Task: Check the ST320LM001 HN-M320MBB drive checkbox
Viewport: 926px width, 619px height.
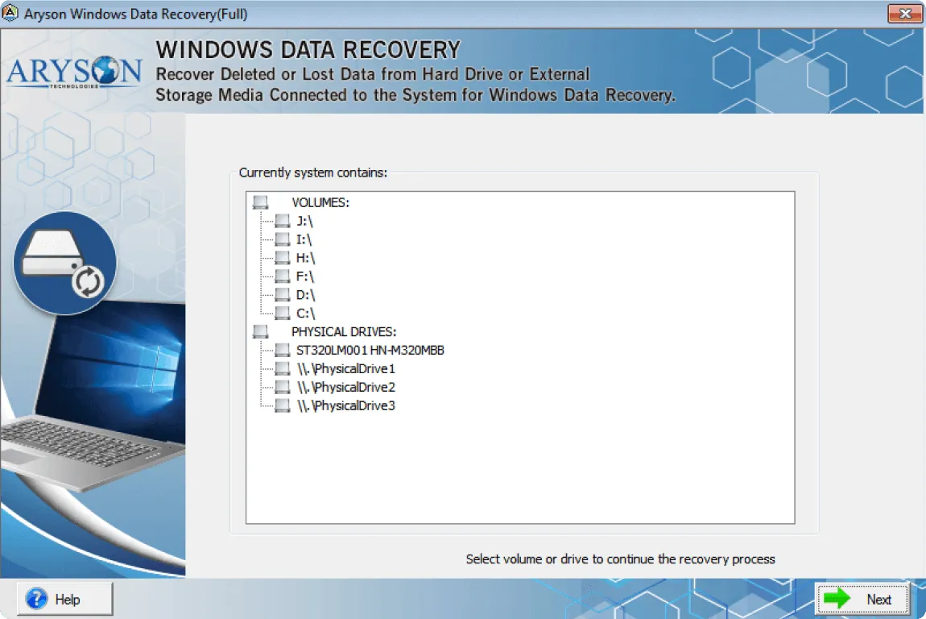Action: coord(282,350)
